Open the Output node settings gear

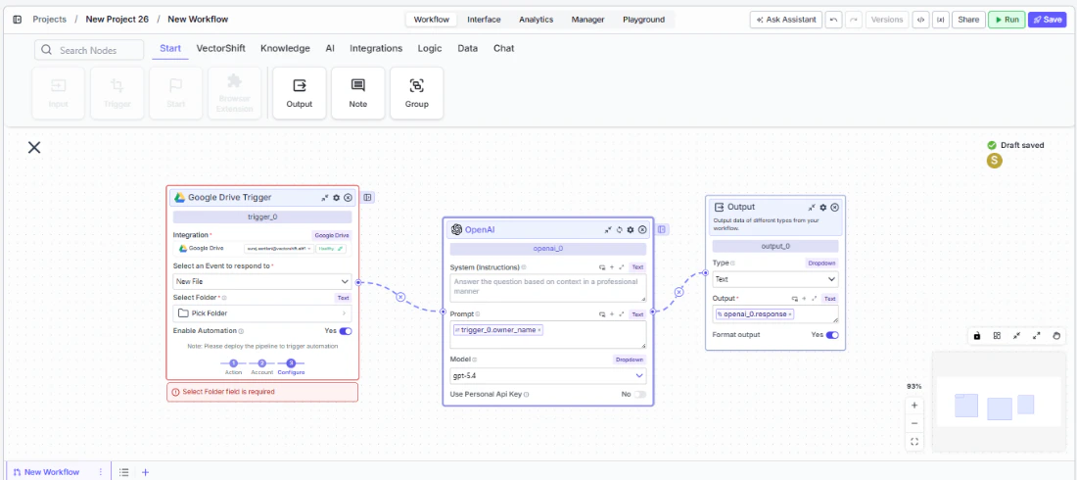(x=822, y=207)
